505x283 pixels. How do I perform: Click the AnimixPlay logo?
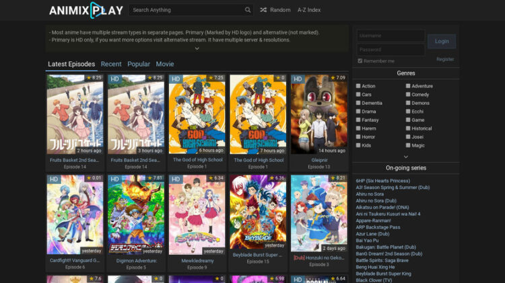click(86, 10)
